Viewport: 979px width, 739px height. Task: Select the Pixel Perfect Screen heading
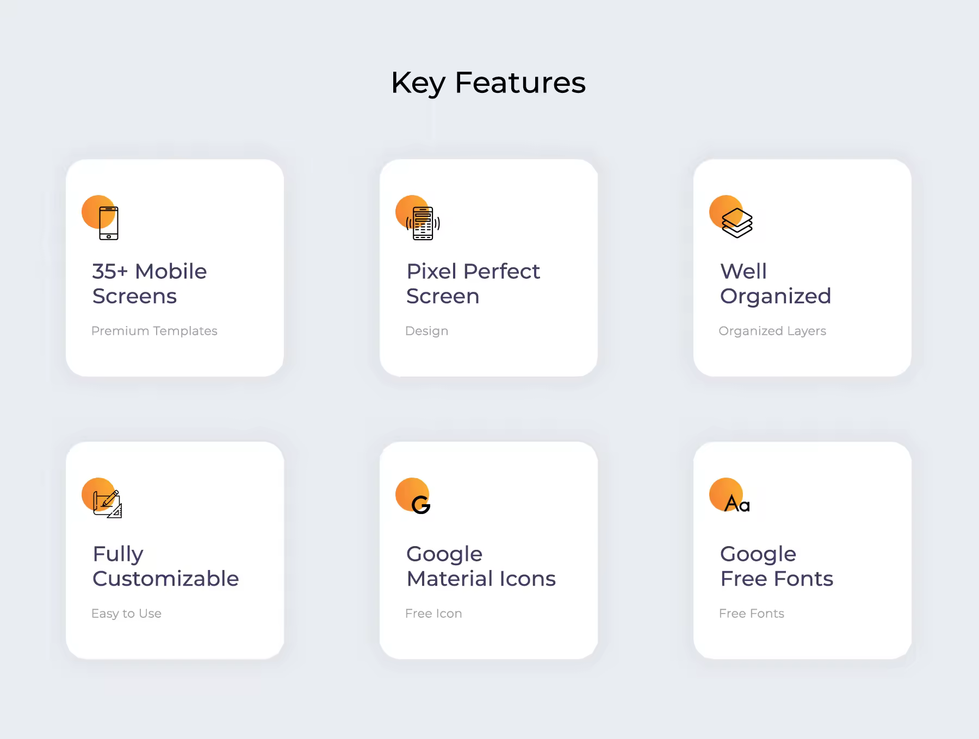point(473,284)
